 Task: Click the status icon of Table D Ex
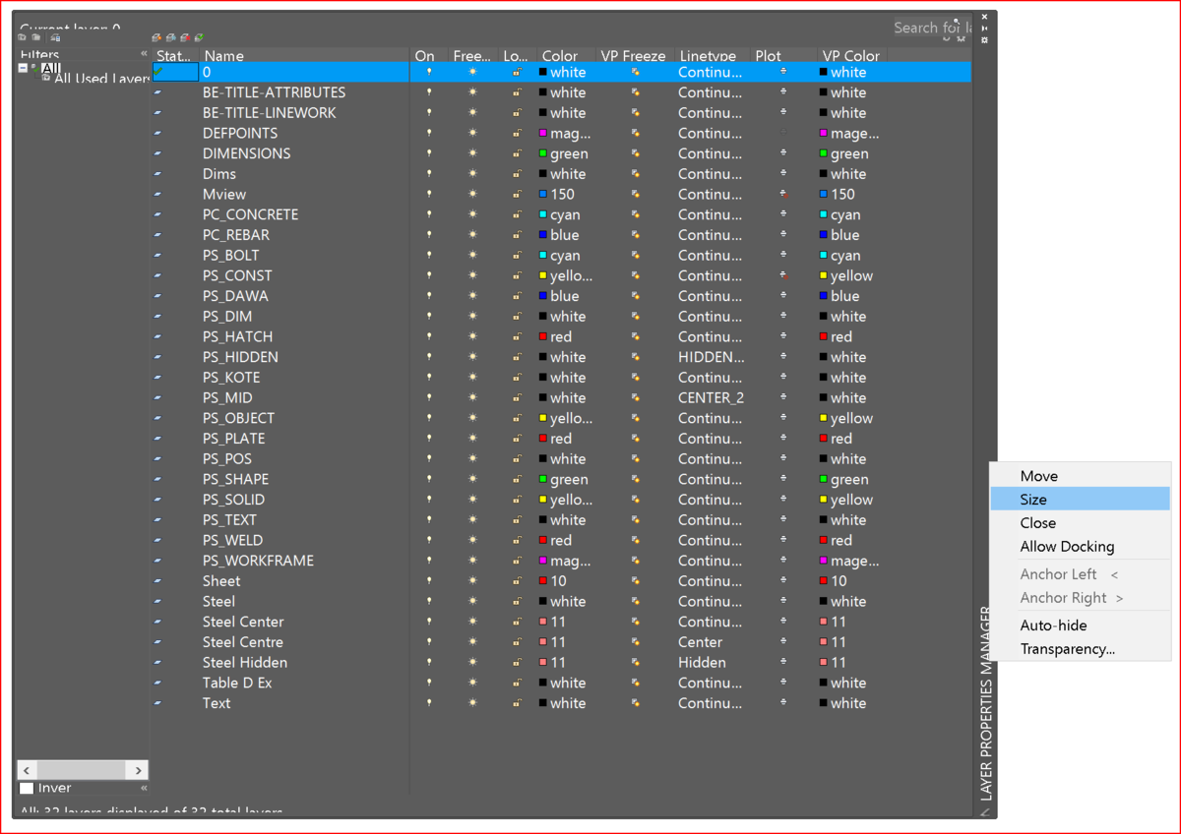157,683
